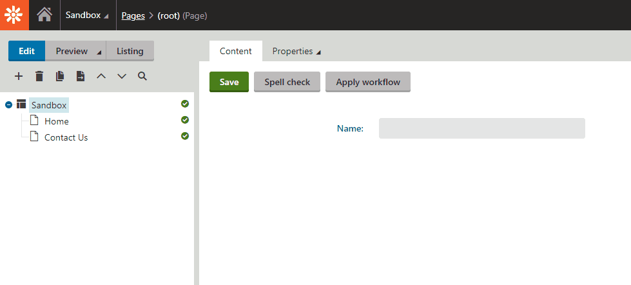The image size is (631, 285).
Task: Click Contact Us published status checkmark
Action: click(185, 136)
